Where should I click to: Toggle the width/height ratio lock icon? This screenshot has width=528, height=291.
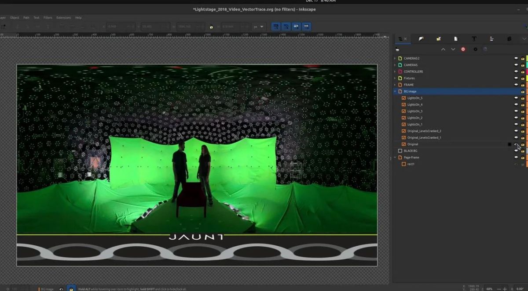[211, 27]
